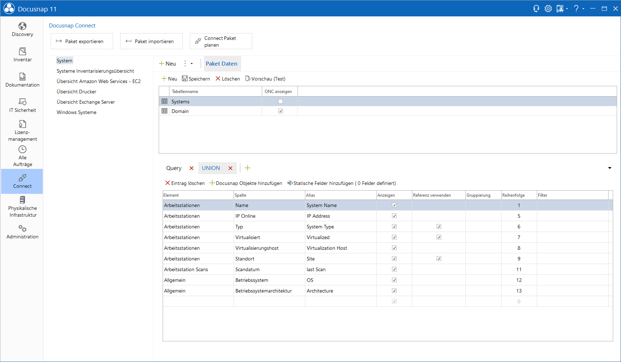Add Docusnap Objekte hinzufügen
The width and height of the screenshot is (621, 362).
click(246, 183)
